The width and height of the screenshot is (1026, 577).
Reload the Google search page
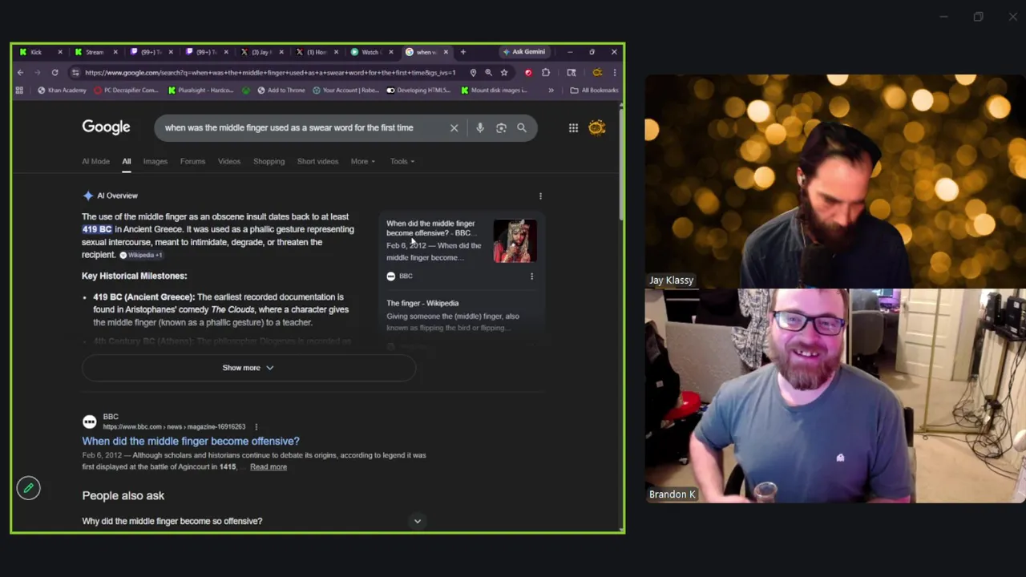[55, 73]
